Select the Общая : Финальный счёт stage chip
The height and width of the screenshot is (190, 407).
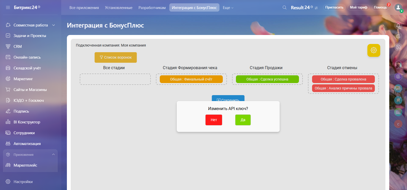(191, 79)
